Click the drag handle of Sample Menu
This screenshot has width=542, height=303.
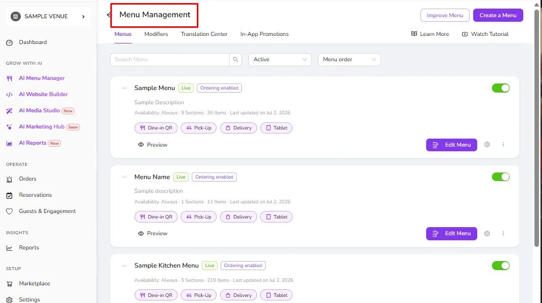pos(124,88)
